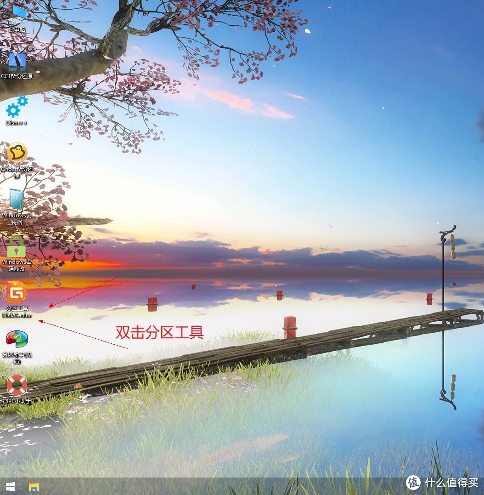Select the 此电脑 desktop icon
Image resolution: width=484 pixels, height=495 pixels.
pos(17,18)
